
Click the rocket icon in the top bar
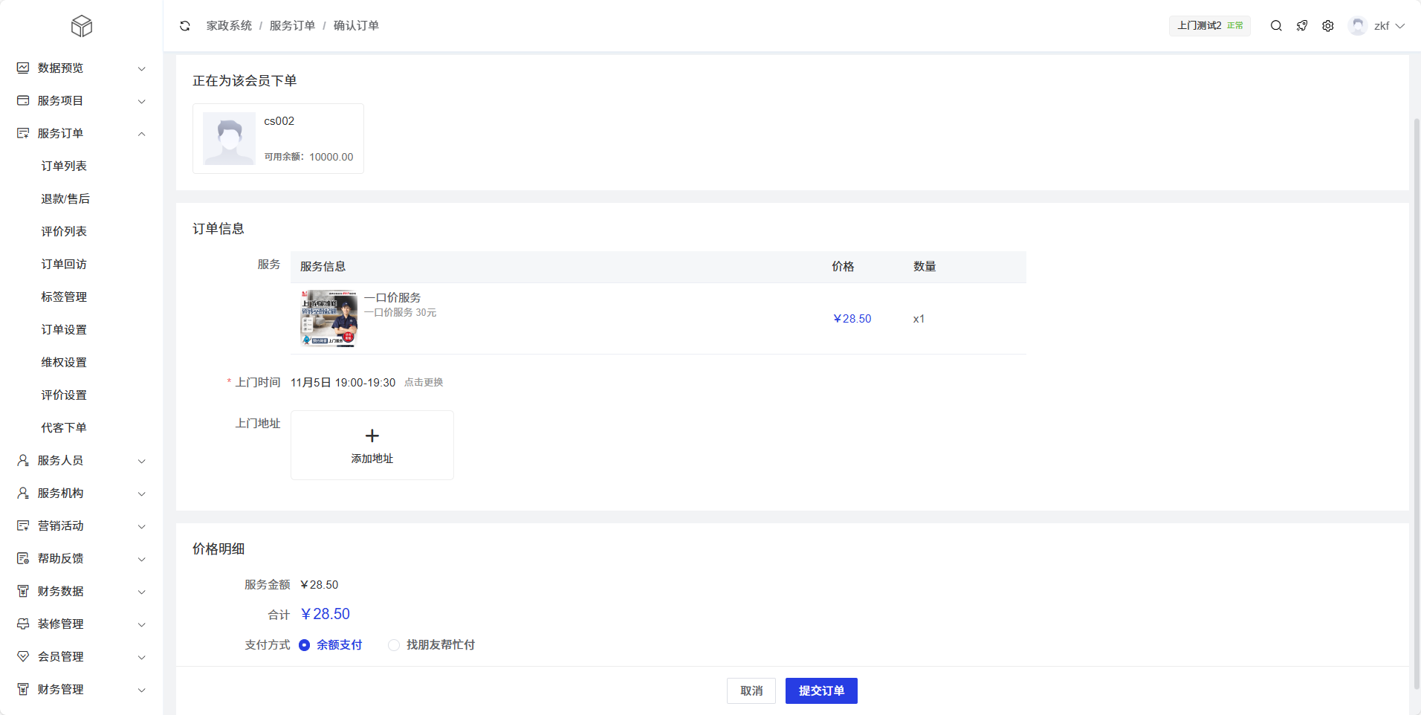1302,26
